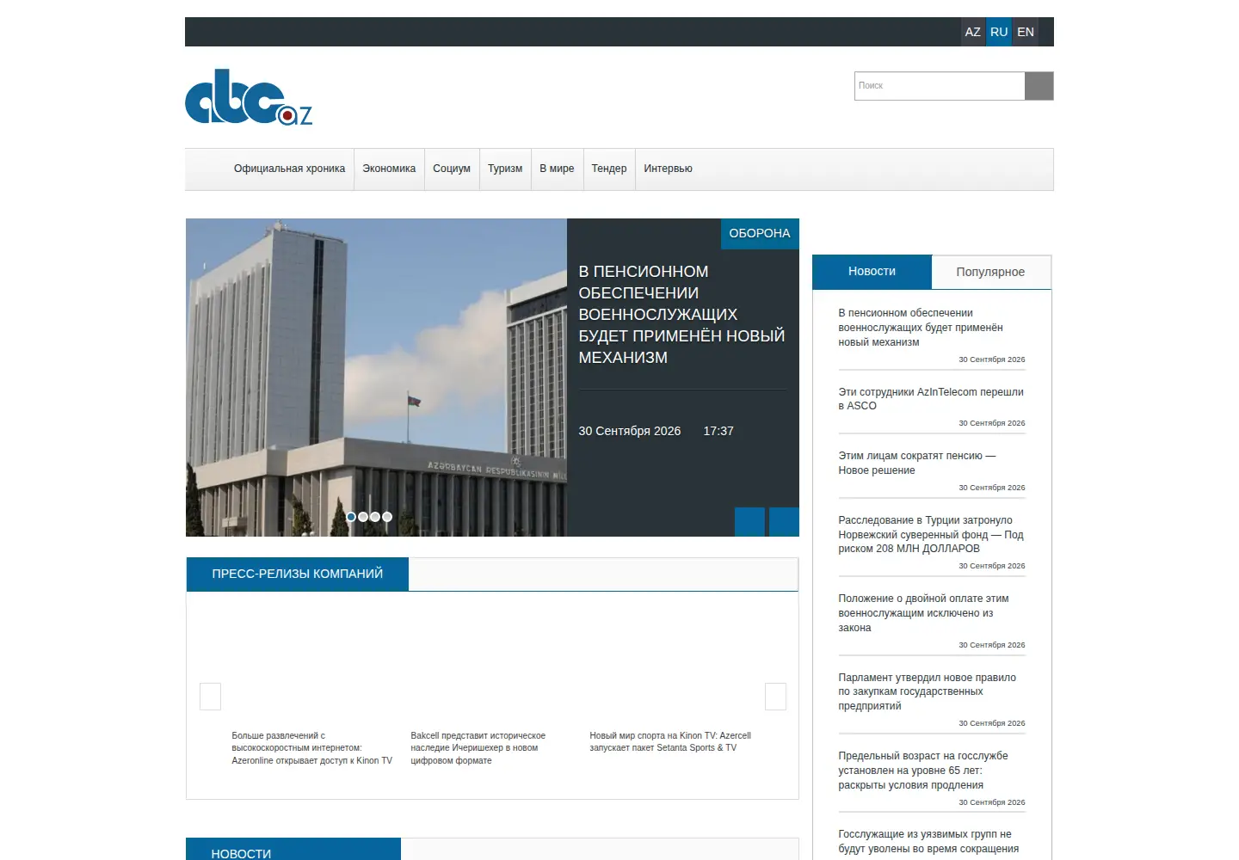This screenshot has height=860, width=1239.
Task: Switch to the Новости tab in the sidebar
Action: [x=872, y=272]
